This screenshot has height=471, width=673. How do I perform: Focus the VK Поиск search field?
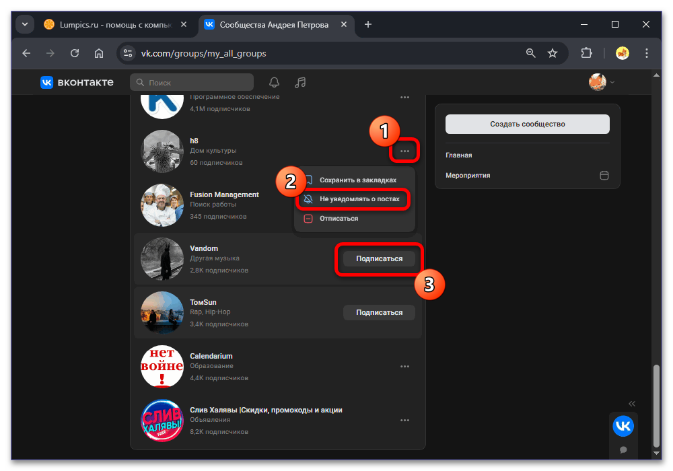(x=192, y=82)
